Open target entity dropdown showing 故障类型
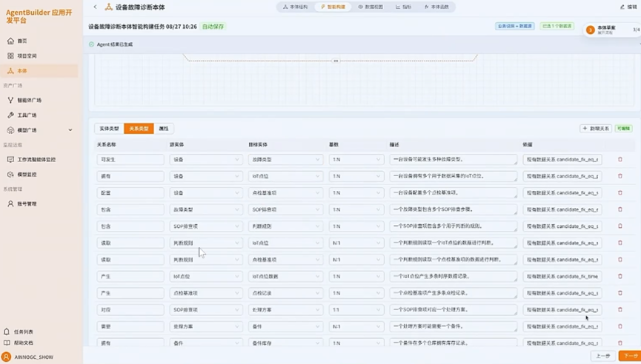 (285, 160)
